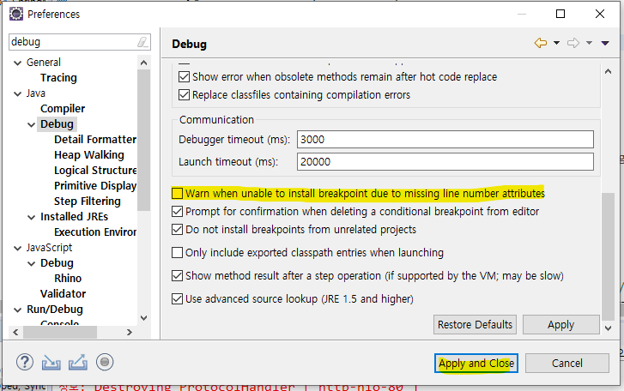Image resolution: width=624 pixels, height=391 pixels.
Task: Open Primitive Display Options page
Action: [95, 186]
